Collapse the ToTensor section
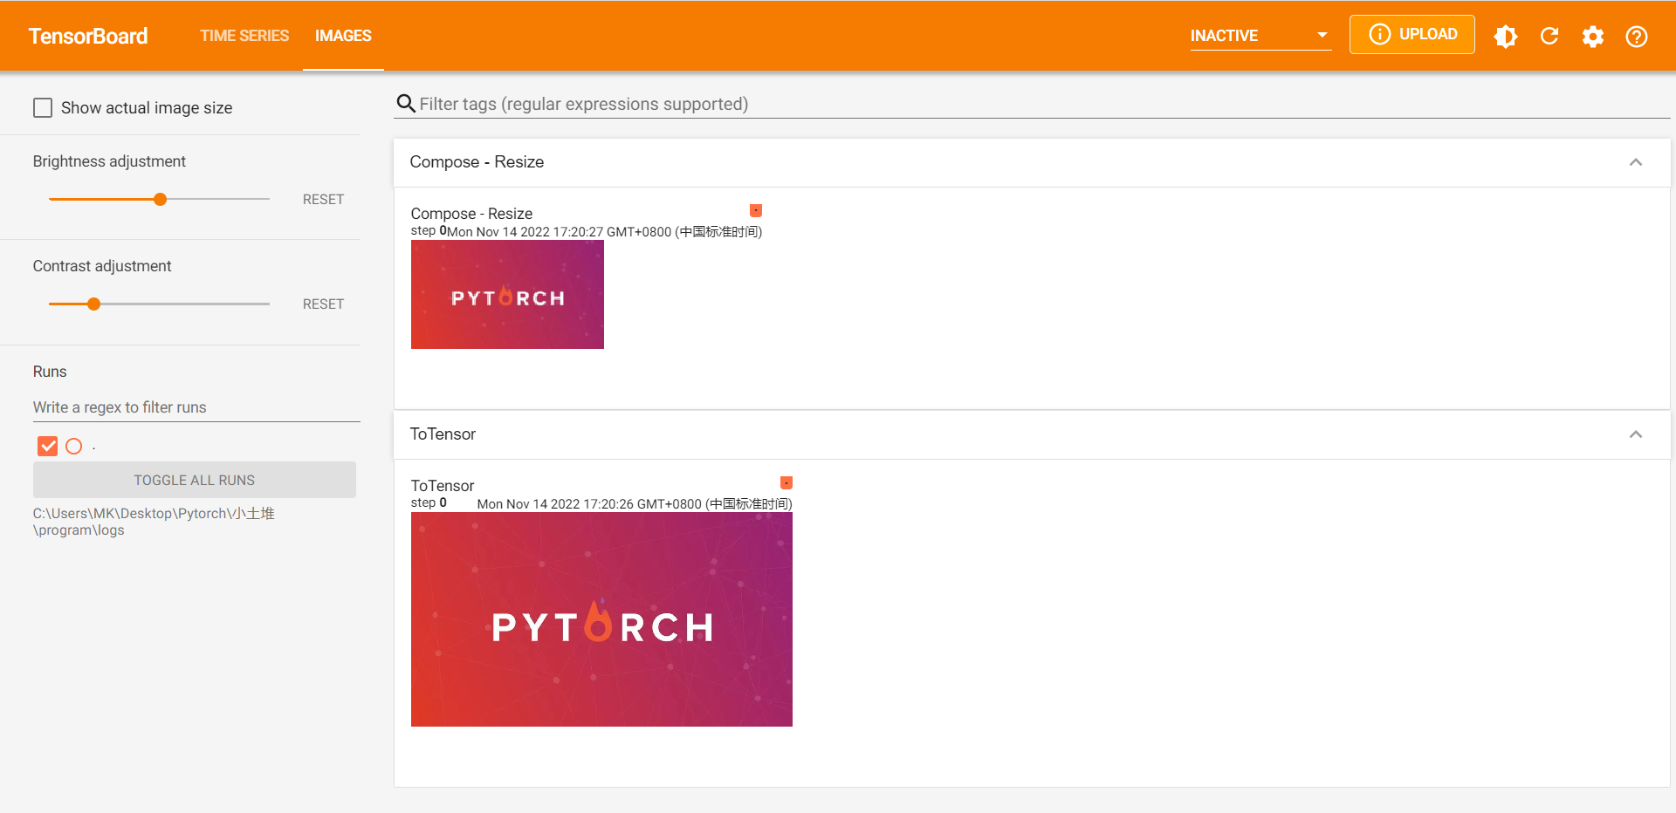 [1636, 434]
